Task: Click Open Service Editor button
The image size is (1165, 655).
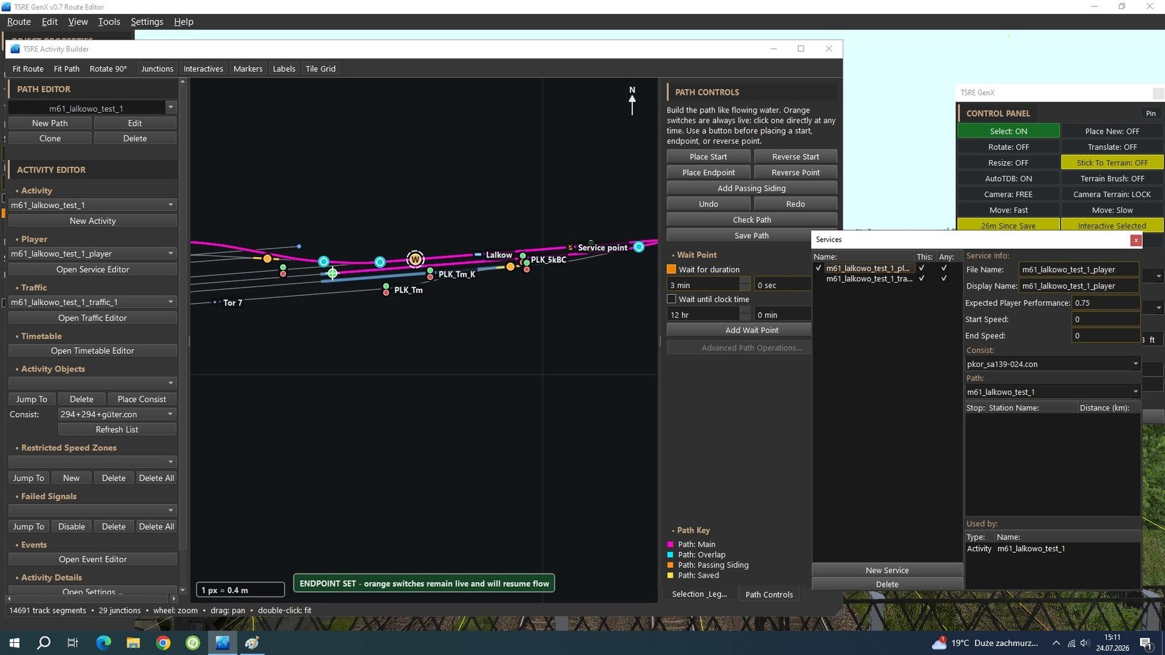Action: pos(93,269)
